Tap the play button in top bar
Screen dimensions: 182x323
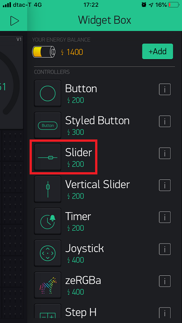point(15,21)
